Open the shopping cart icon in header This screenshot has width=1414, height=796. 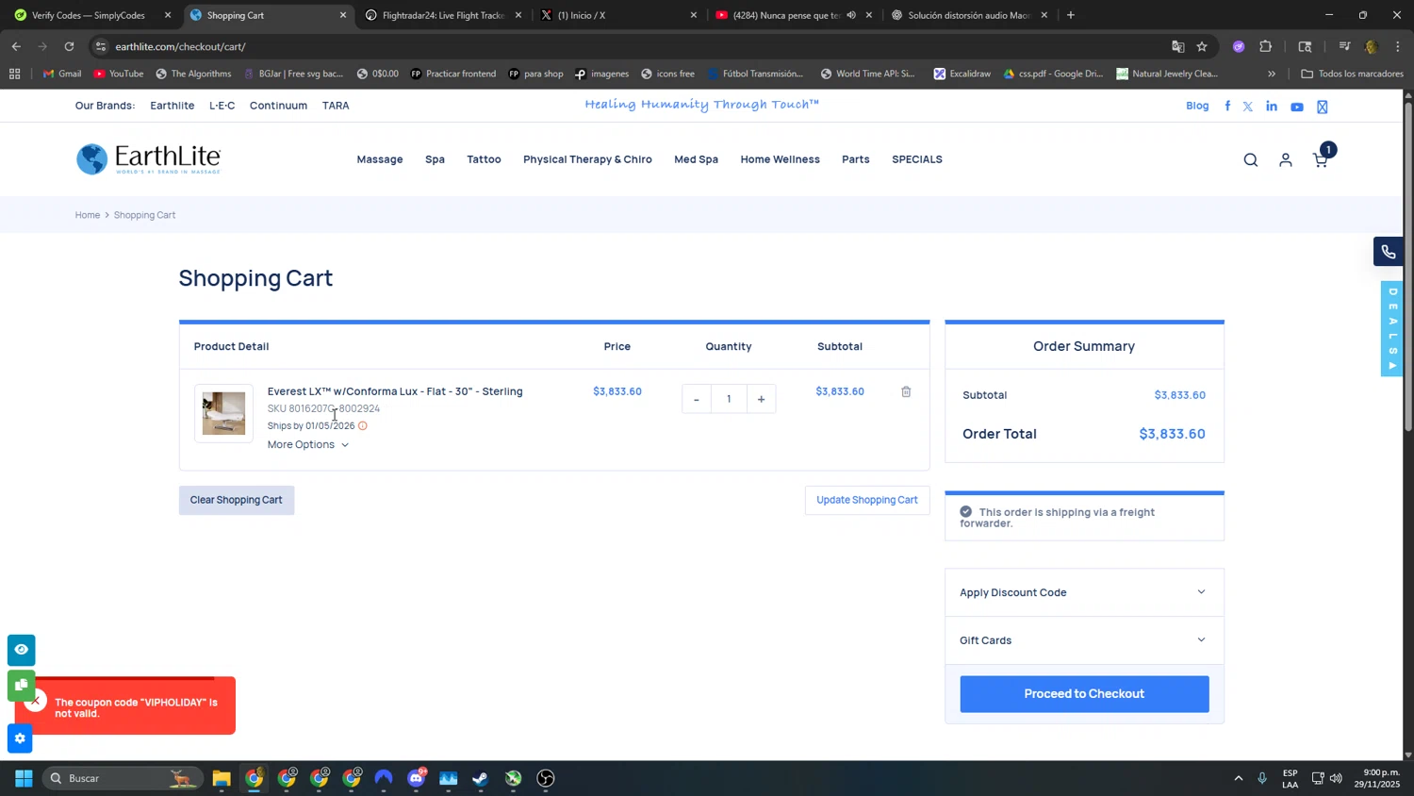pyautogui.click(x=1321, y=160)
